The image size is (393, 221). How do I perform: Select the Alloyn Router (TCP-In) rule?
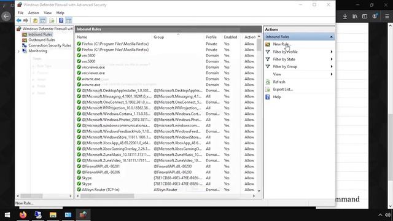click(165, 190)
